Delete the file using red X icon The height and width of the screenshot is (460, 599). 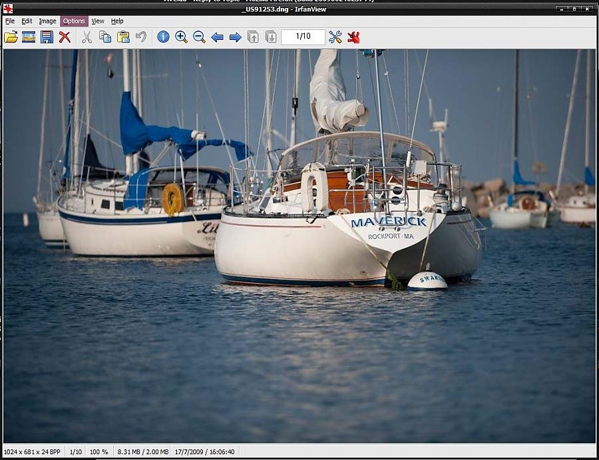[x=65, y=37]
